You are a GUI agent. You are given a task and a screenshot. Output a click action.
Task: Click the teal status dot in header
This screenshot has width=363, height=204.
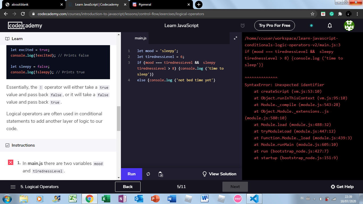[311, 25]
